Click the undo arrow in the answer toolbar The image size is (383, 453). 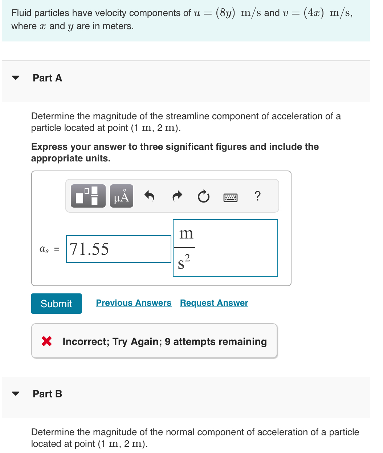click(150, 196)
